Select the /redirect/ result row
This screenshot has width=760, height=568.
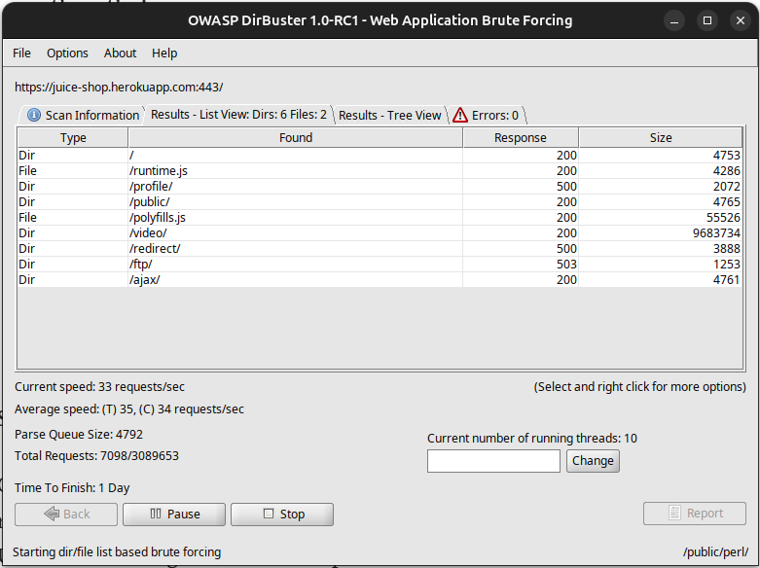pos(380,248)
